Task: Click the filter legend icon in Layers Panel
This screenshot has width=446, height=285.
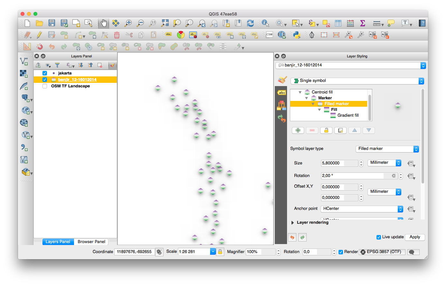Action: [x=57, y=65]
